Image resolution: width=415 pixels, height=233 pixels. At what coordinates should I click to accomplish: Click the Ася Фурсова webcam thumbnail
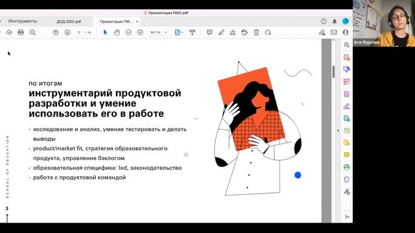click(x=384, y=23)
